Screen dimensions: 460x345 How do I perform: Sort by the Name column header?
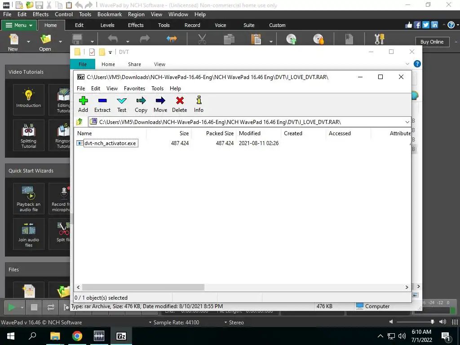[111, 133]
